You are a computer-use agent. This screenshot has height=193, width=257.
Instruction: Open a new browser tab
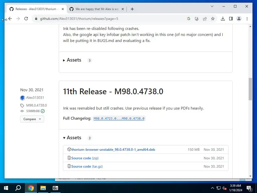[132, 9]
